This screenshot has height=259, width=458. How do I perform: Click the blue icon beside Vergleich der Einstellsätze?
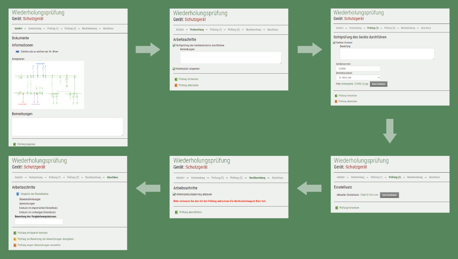point(18,193)
